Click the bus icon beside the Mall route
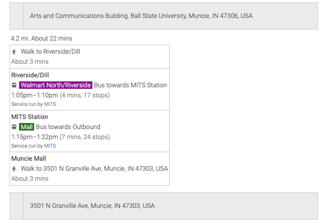 coord(14,127)
